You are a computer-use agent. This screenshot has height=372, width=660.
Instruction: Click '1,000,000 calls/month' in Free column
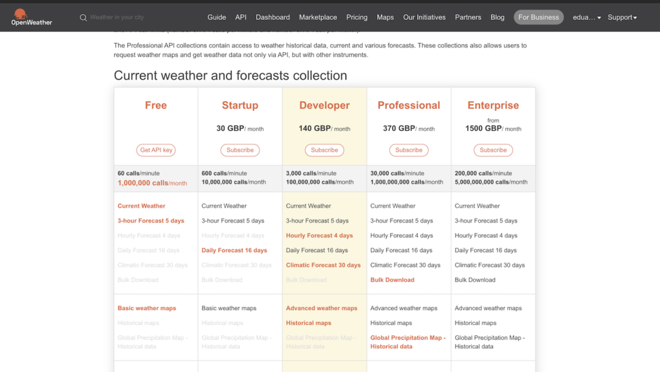(x=152, y=183)
